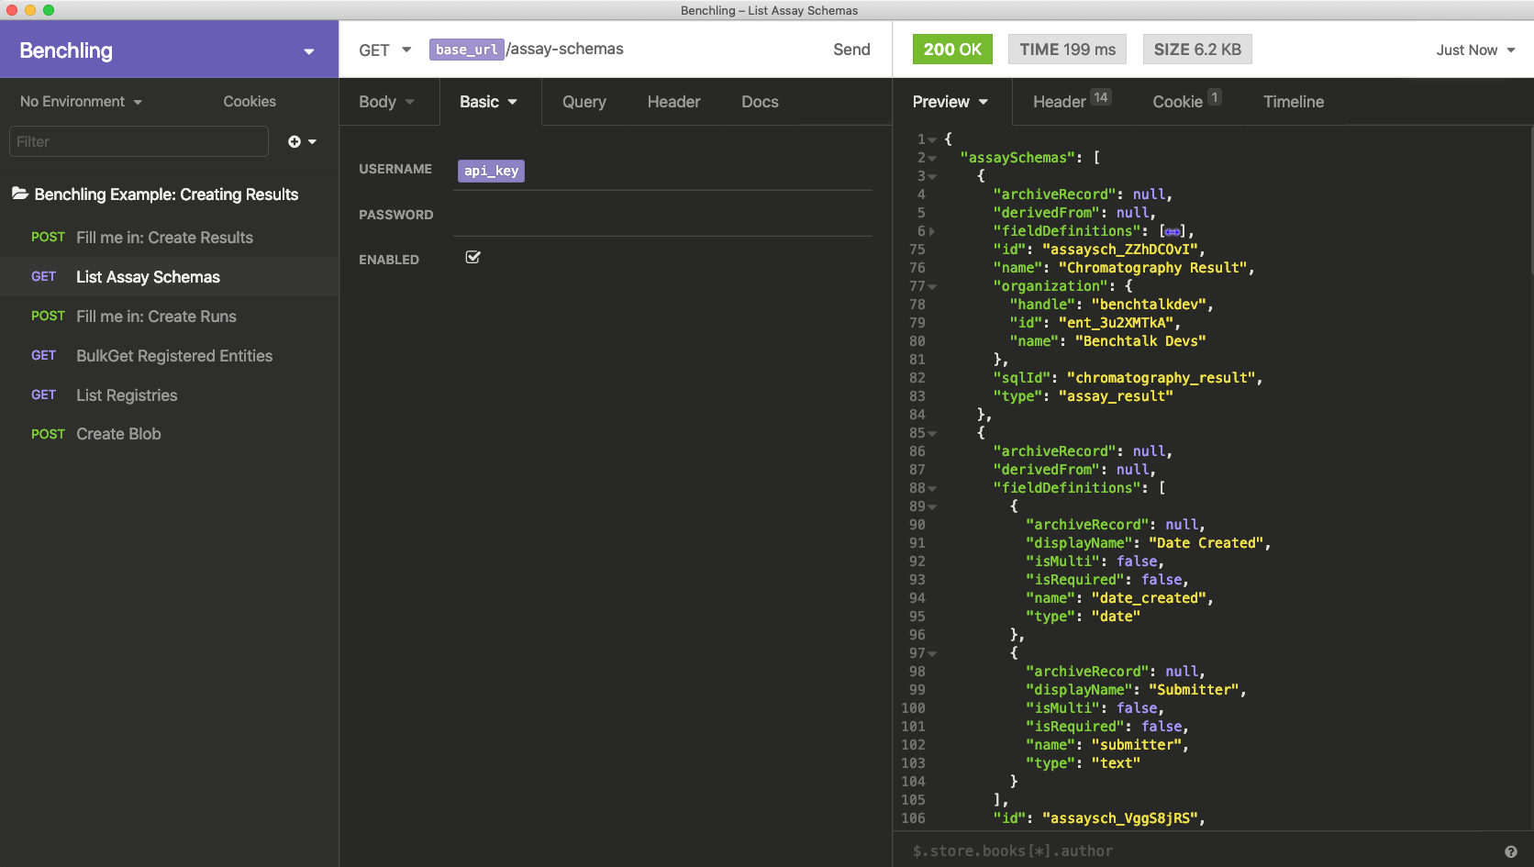This screenshot has height=867, width=1534.
Task: Open the No Environment selector
Action: [81, 102]
